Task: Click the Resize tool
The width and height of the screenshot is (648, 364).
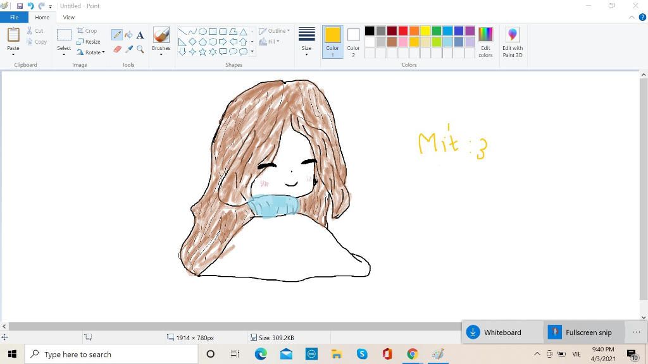Action: [x=89, y=41]
